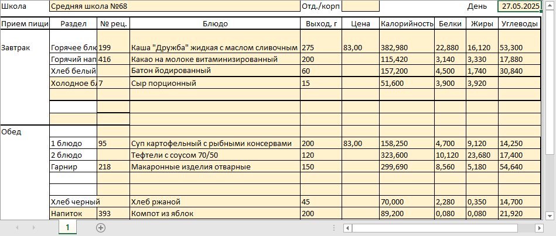Select the Калорийность header cell
Image resolution: width=556 pixels, height=236 pixels.
[x=407, y=24]
